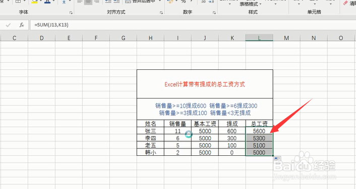Click the checkmark Enter icon beside fx
The height and width of the screenshot is (189, 356).
coord(8,25)
